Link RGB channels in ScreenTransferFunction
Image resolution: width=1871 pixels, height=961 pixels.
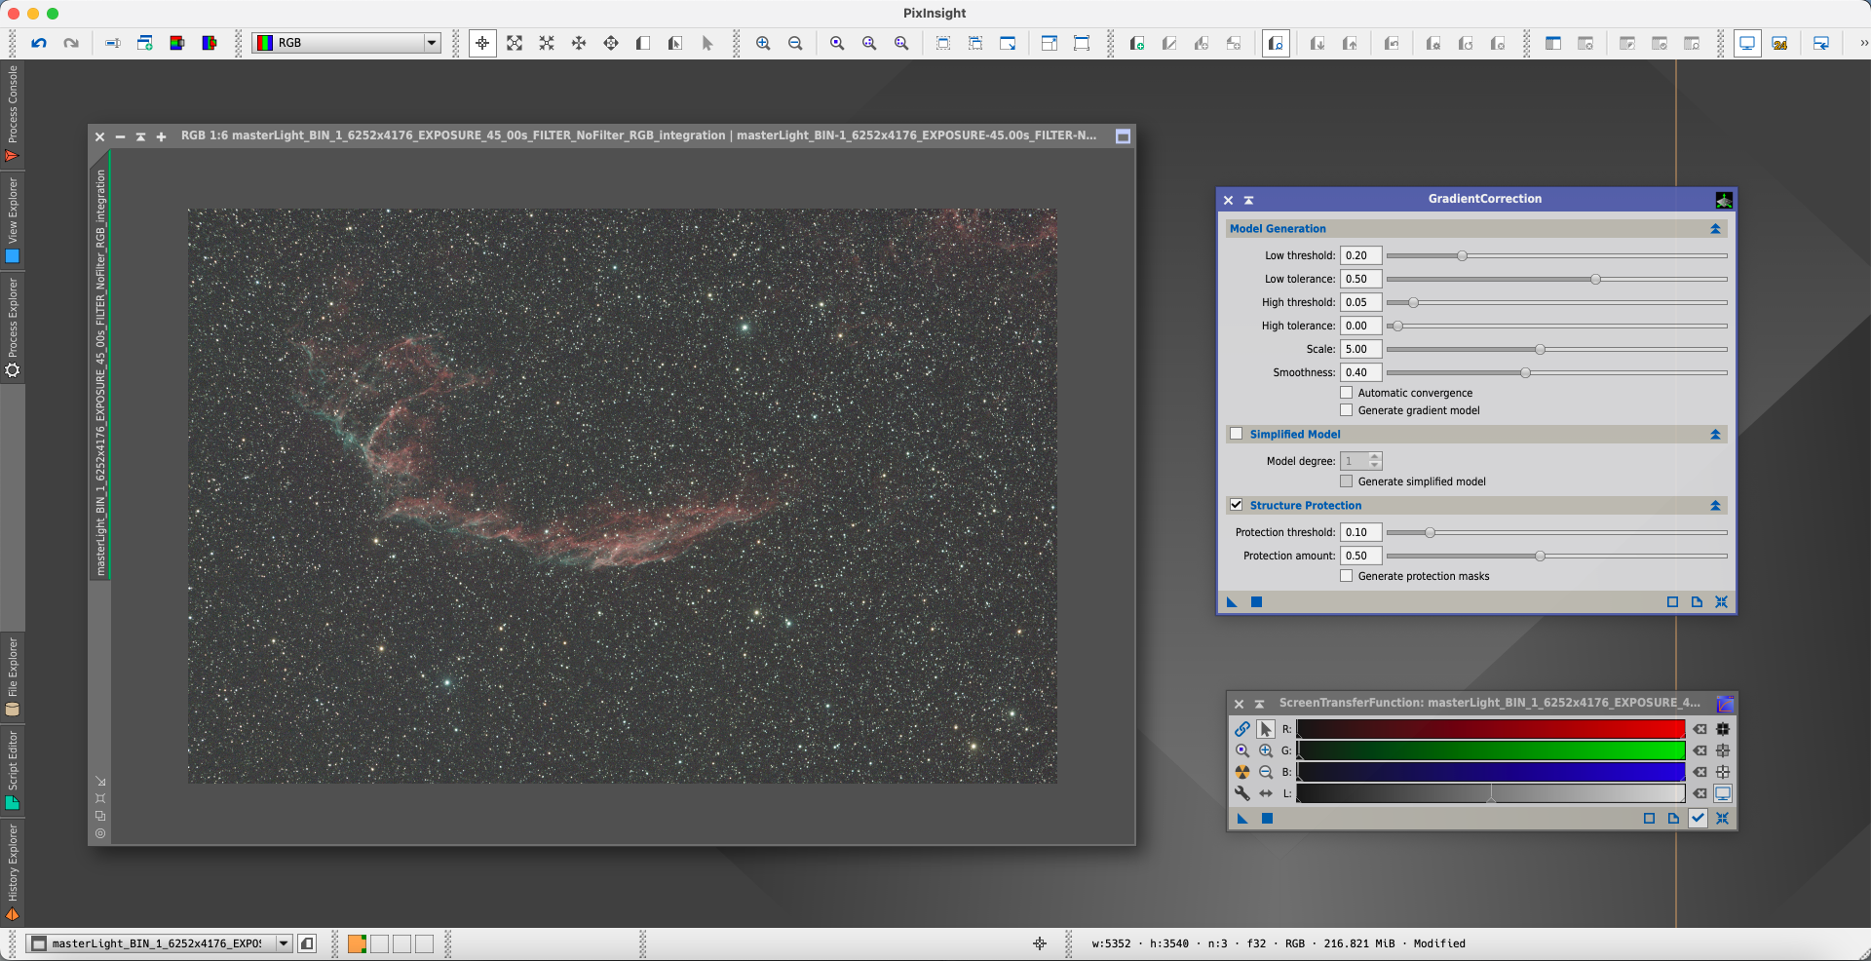(1242, 729)
